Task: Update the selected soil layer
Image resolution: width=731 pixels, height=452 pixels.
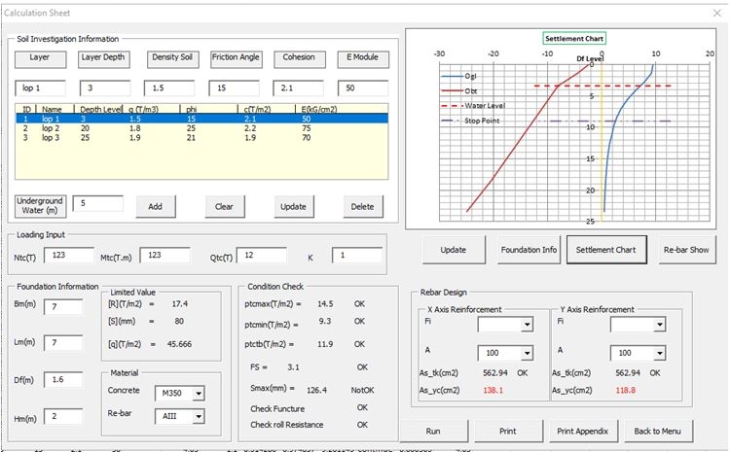Action: tap(294, 207)
